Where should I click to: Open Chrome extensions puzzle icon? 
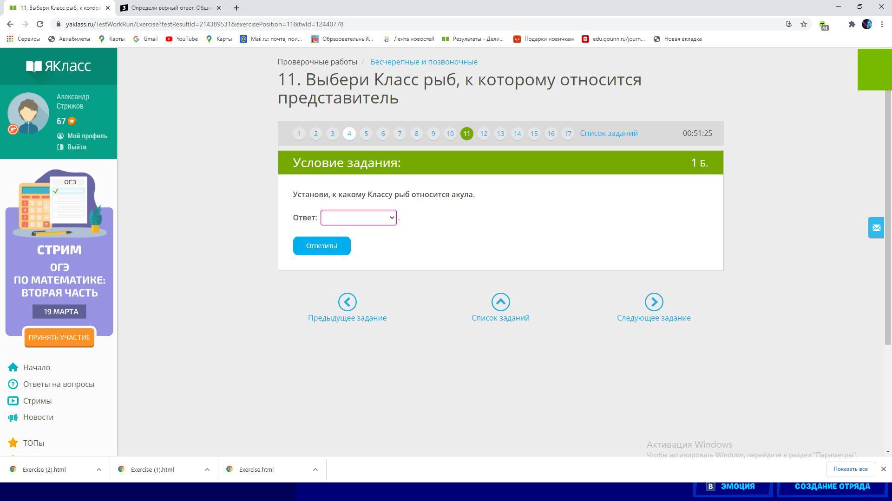(852, 24)
